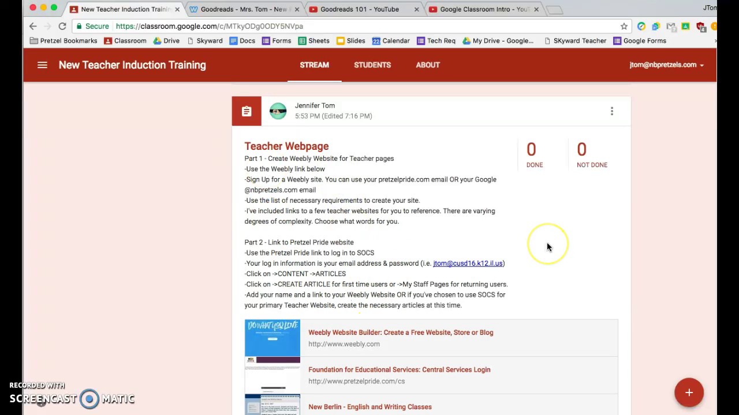Open the Forms bookmark
Viewport: 739px width, 415px height.
tap(276, 41)
